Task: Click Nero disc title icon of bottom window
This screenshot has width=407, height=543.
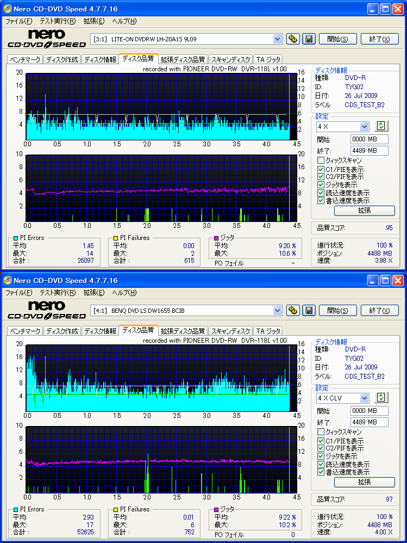Action: tap(7, 280)
